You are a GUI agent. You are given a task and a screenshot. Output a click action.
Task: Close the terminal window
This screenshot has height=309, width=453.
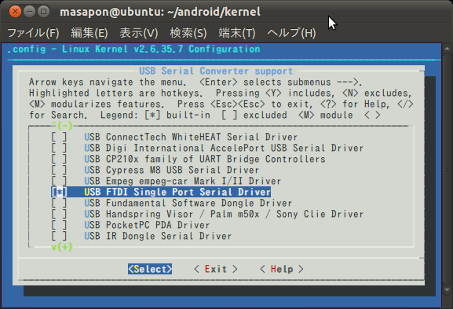click(x=15, y=12)
